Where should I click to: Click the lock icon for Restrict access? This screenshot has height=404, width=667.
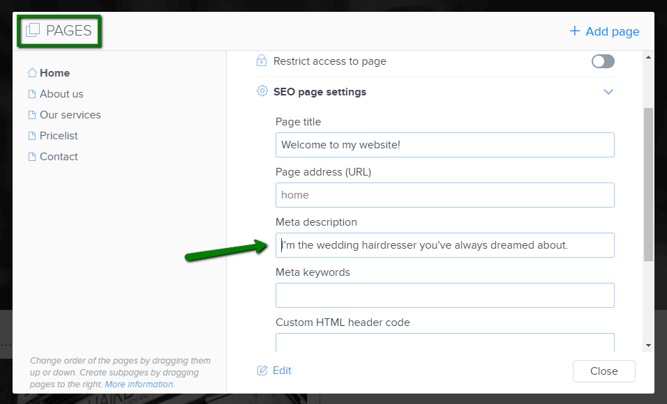[262, 61]
